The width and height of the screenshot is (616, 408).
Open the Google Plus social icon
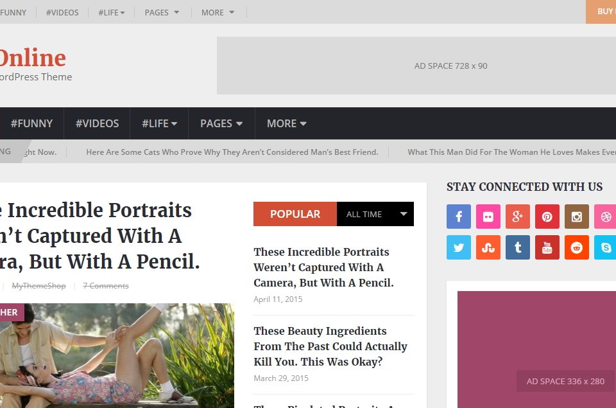coord(517,217)
